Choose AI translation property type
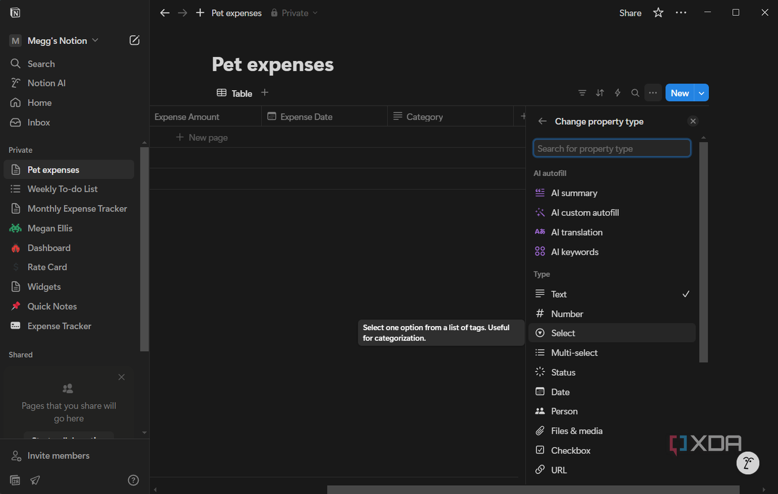Viewport: 778px width, 494px height. click(x=612, y=232)
